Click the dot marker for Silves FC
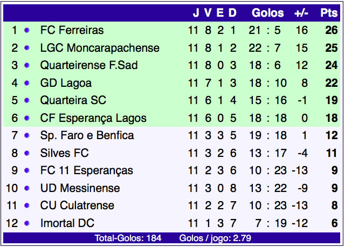345x247 pixels. tap(27, 153)
